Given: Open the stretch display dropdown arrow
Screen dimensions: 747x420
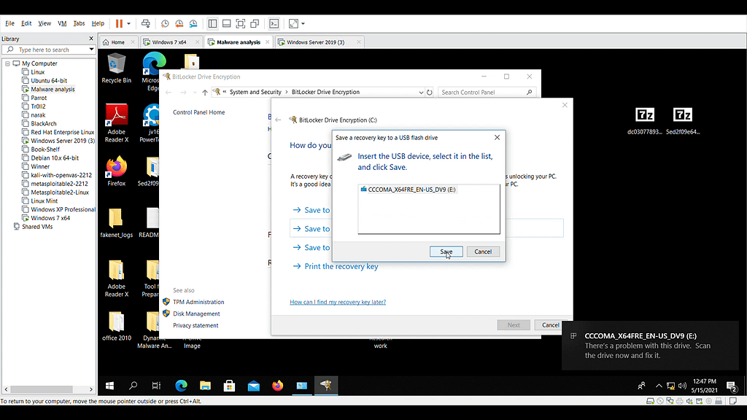Looking at the screenshot, I should tap(303, 23).
